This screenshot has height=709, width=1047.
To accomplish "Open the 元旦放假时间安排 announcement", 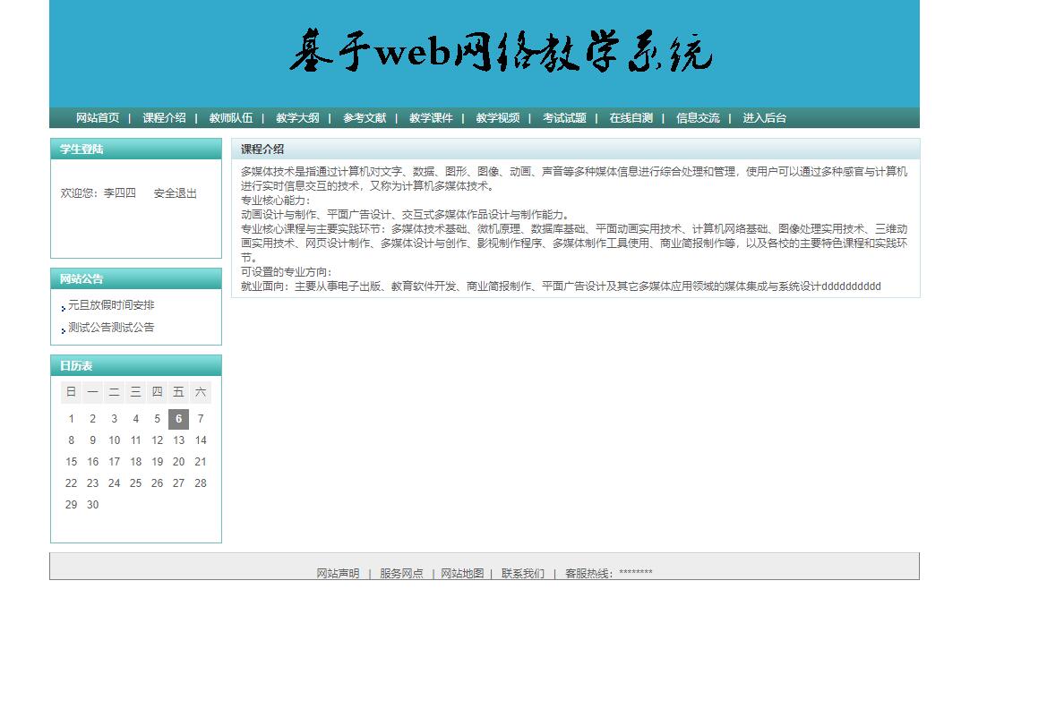I will [x=110, y=304].
